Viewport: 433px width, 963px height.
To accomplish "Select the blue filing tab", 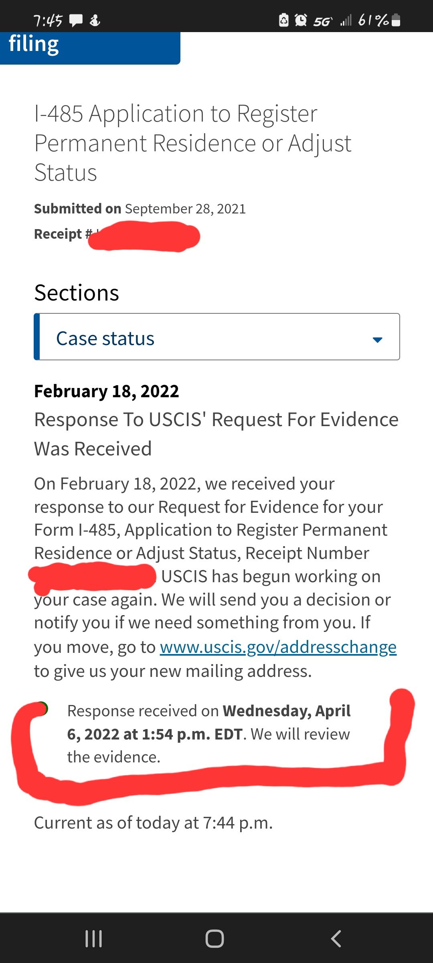I will (90, 46).
